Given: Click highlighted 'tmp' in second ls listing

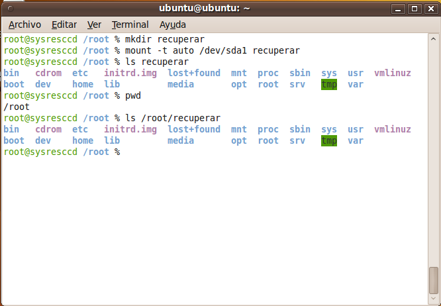Looking at the screenshot, I should pos(329,140).
